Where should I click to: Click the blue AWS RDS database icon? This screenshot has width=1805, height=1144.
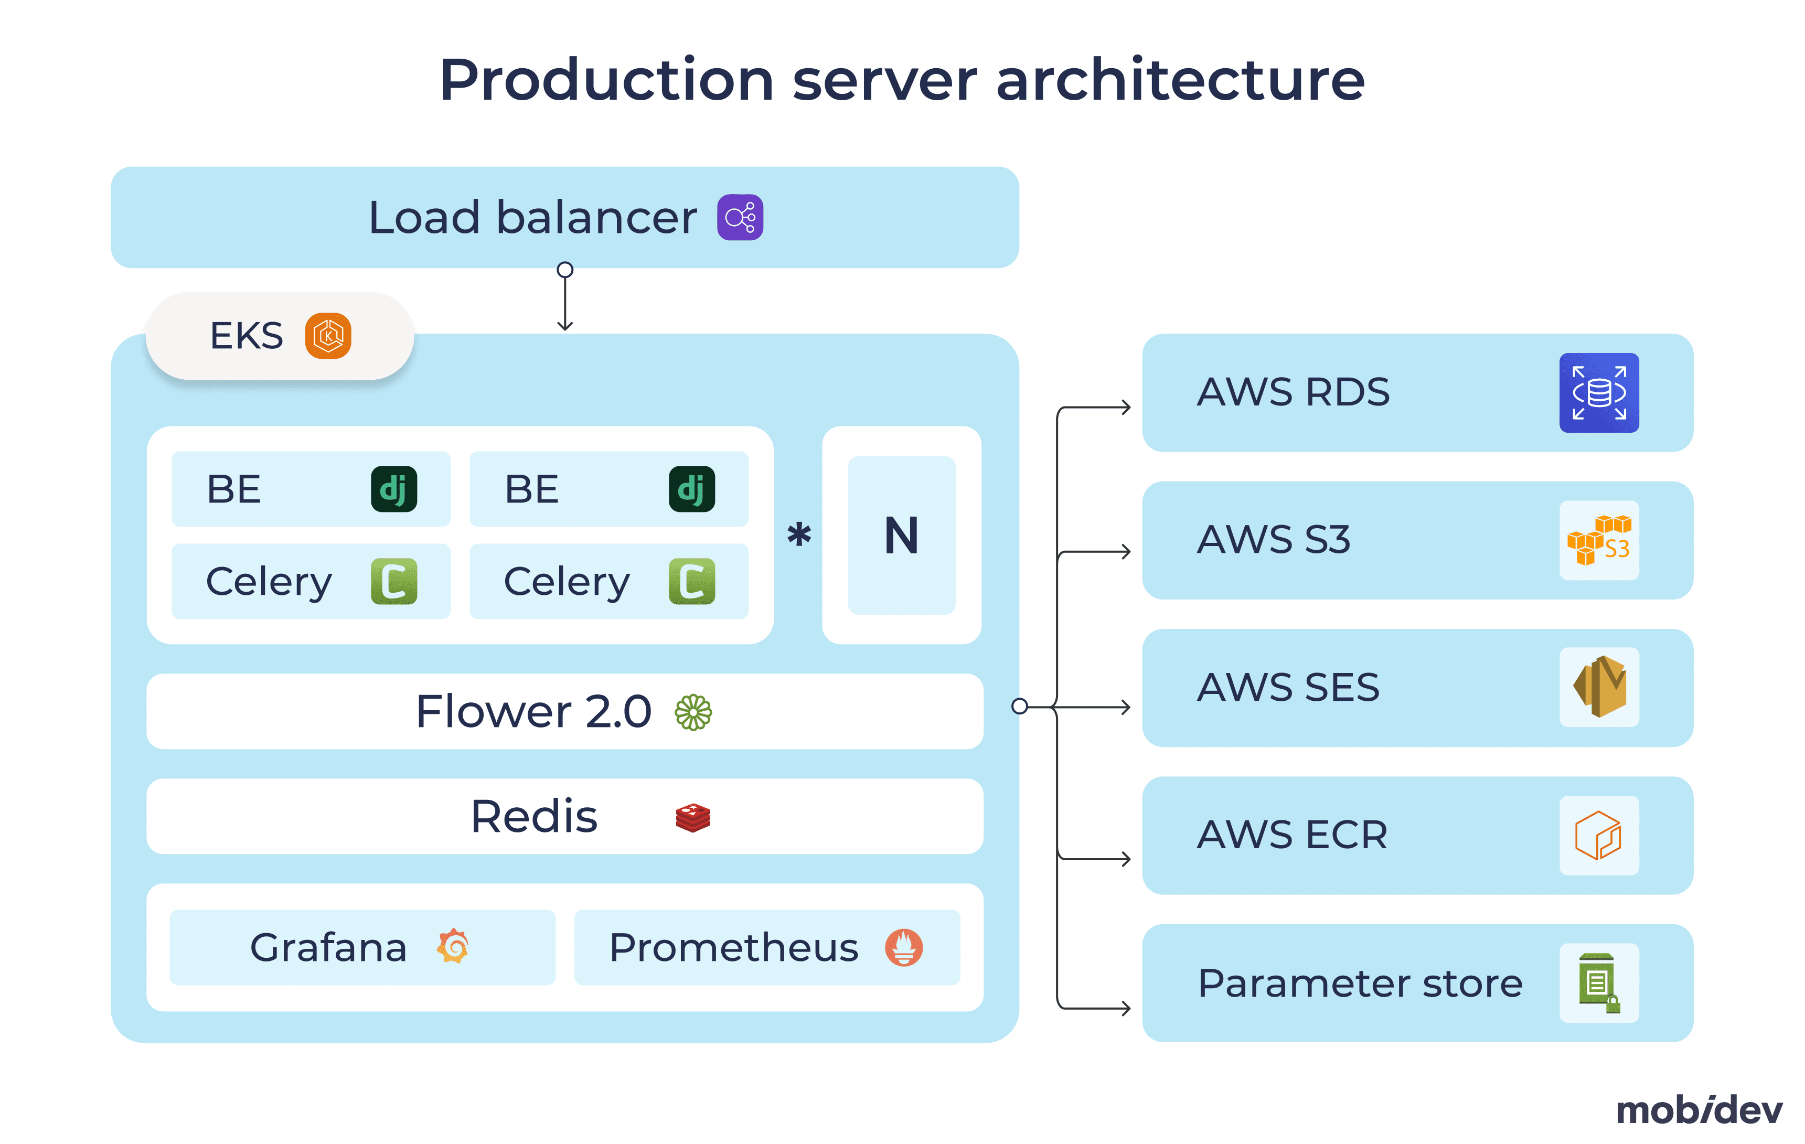[1598, 393]
